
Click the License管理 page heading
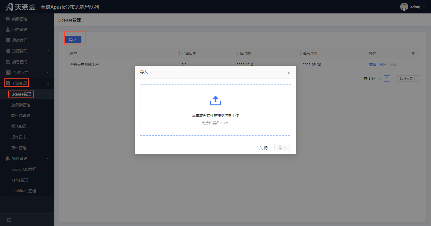[x=69, y=20]
